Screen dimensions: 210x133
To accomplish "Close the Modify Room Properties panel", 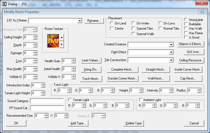I will pos(202,12).
